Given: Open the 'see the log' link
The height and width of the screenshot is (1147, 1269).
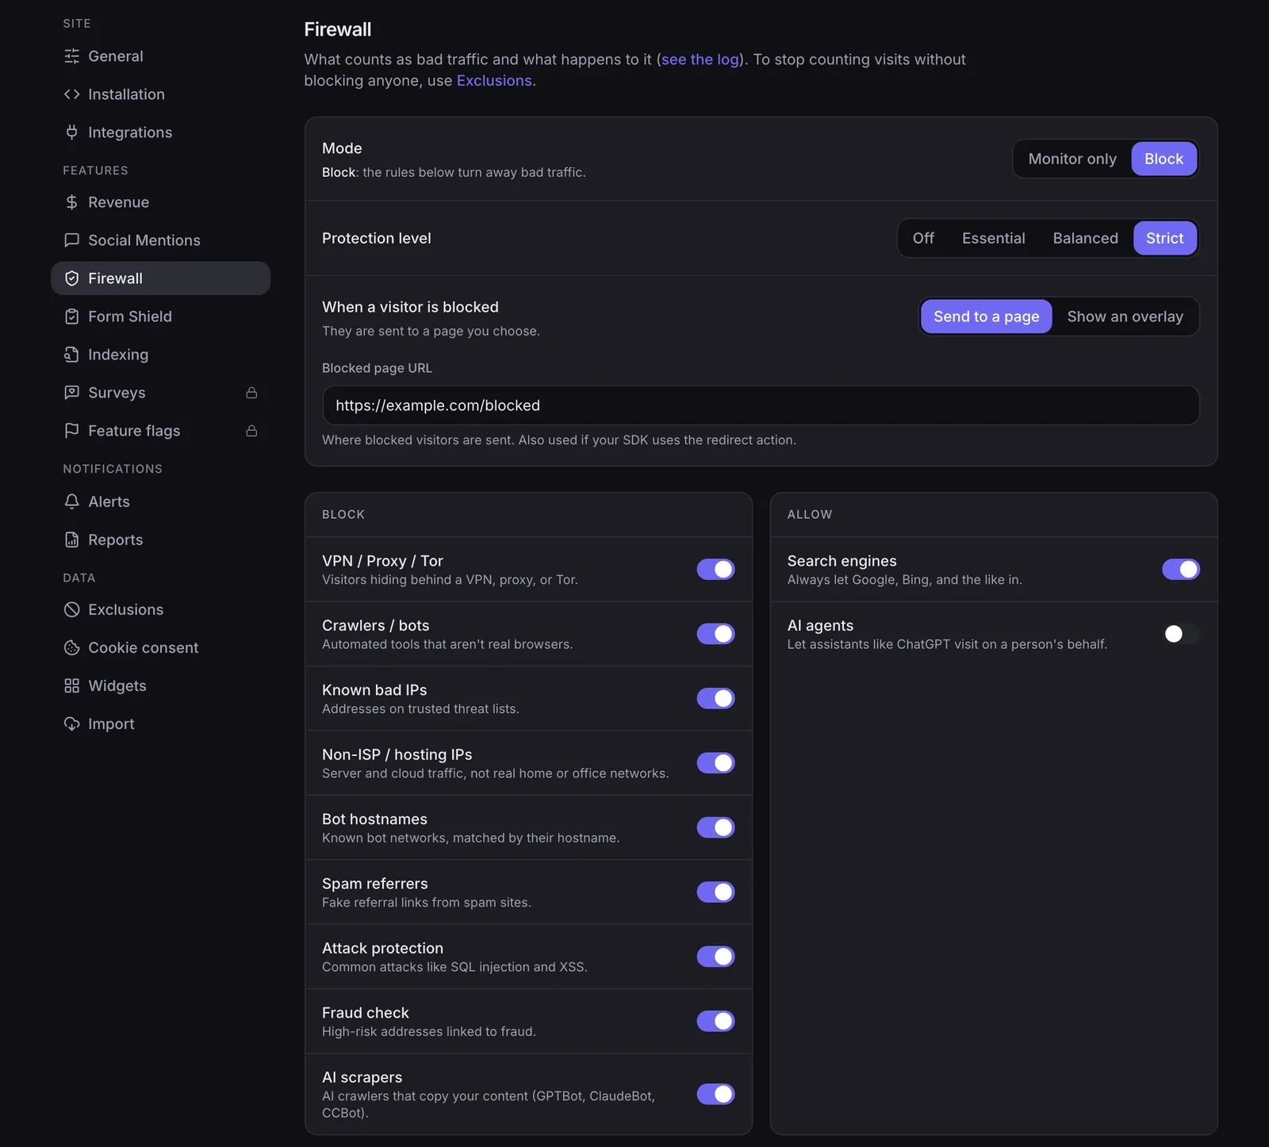Looking at the screenshot, I should 700,59.
